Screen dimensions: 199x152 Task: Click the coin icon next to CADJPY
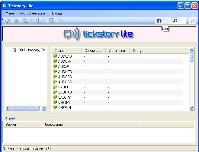pyautogui.click(x=55, y=97)
